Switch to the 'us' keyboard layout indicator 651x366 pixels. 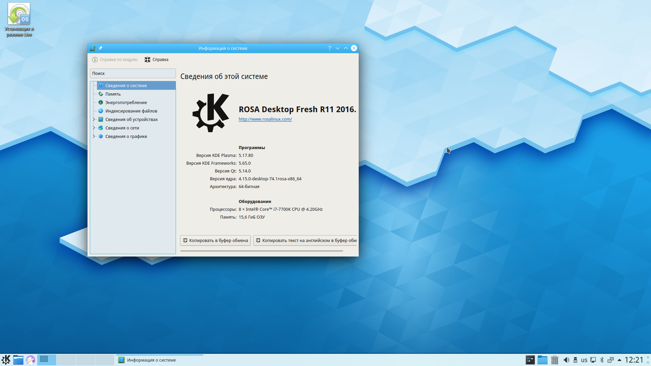pyautogui.click(x=584, y=360)
